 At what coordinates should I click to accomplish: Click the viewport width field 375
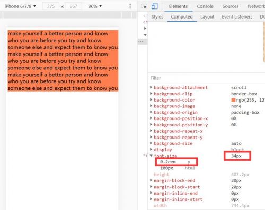pyautogui.click(x=51, y=6)
